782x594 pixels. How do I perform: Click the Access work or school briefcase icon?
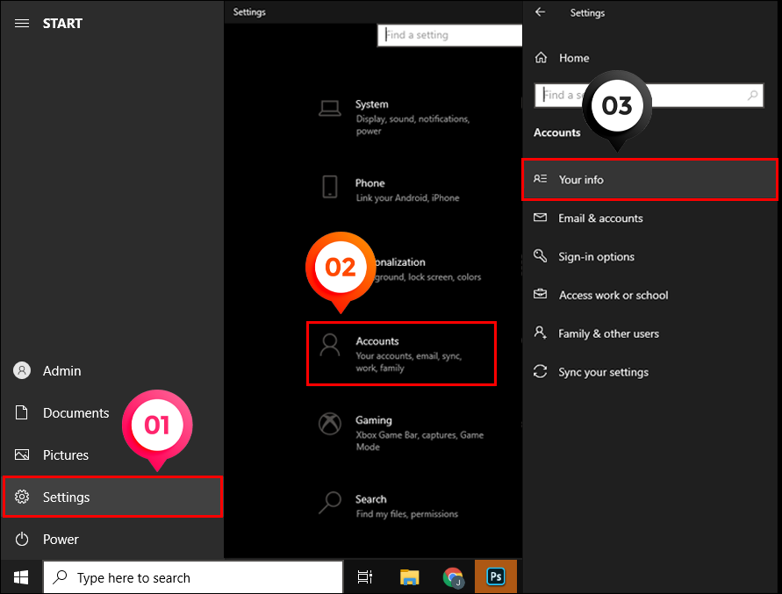[540, 294]
